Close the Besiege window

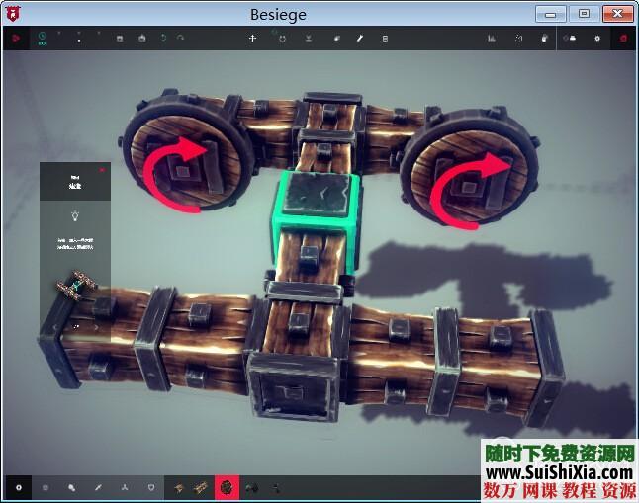coord(618,14)
